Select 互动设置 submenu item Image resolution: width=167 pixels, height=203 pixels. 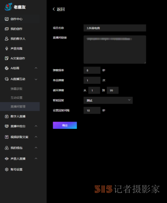(17, 98)
